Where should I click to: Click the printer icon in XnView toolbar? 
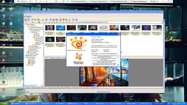click(54, 20)
